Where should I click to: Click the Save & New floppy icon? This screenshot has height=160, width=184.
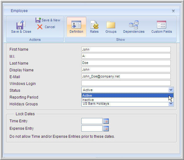point(38,20)
